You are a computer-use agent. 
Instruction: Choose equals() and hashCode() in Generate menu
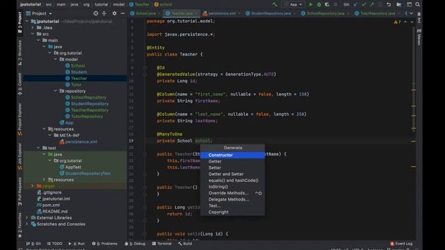pos(232,181)
